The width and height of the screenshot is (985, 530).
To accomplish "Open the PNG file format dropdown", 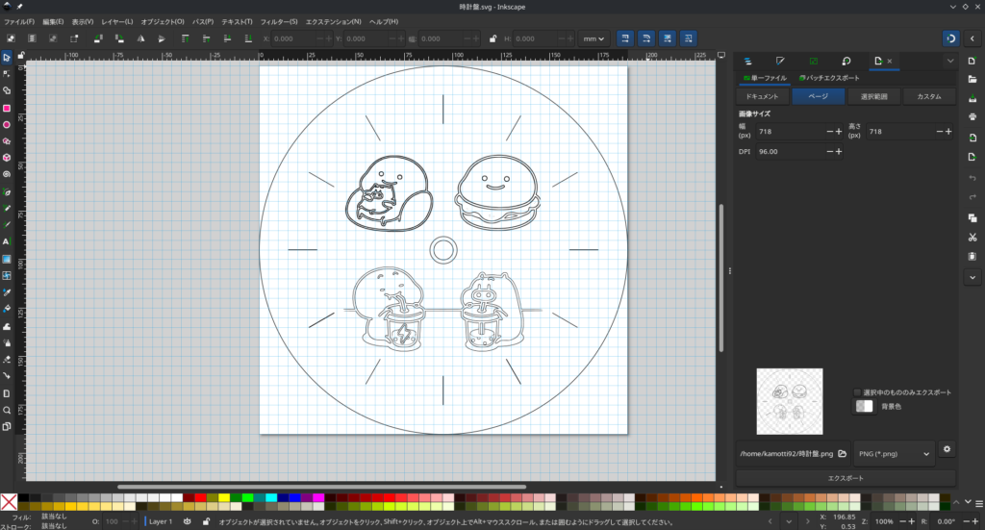I will (894, 452).
